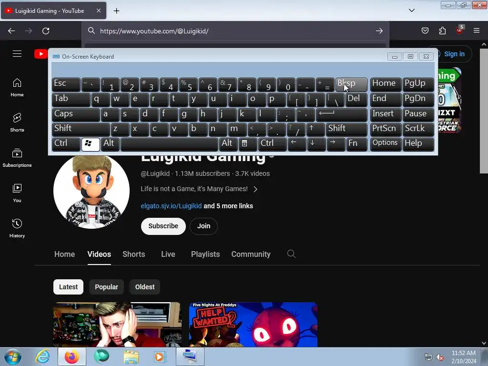Open the YouTube guide hamburger menu

coord(17,53)
